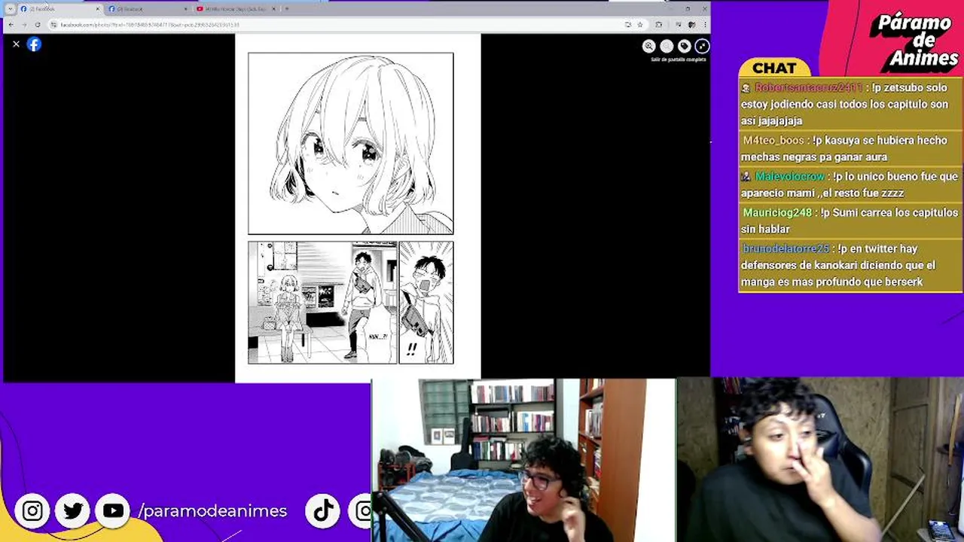Click the Páramo de Animes logo
The image size is (964, 542).
tap(914, 41)
